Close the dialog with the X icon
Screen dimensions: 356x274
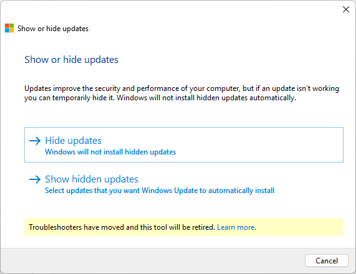[346, 9]
